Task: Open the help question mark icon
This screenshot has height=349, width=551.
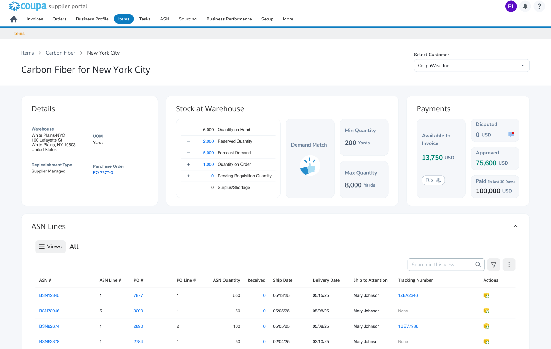Action: 539,6
